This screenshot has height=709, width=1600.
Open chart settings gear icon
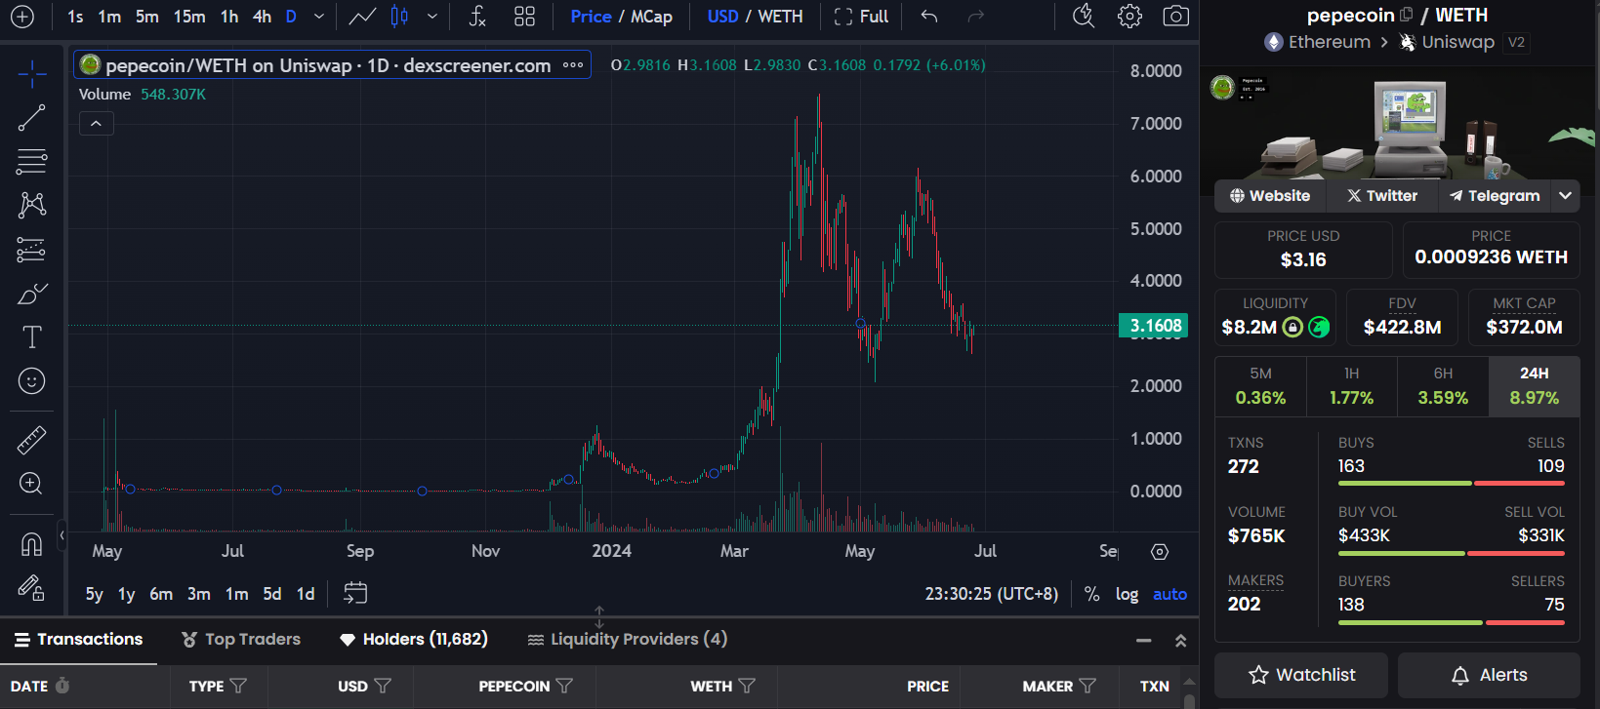[1129, 17]
